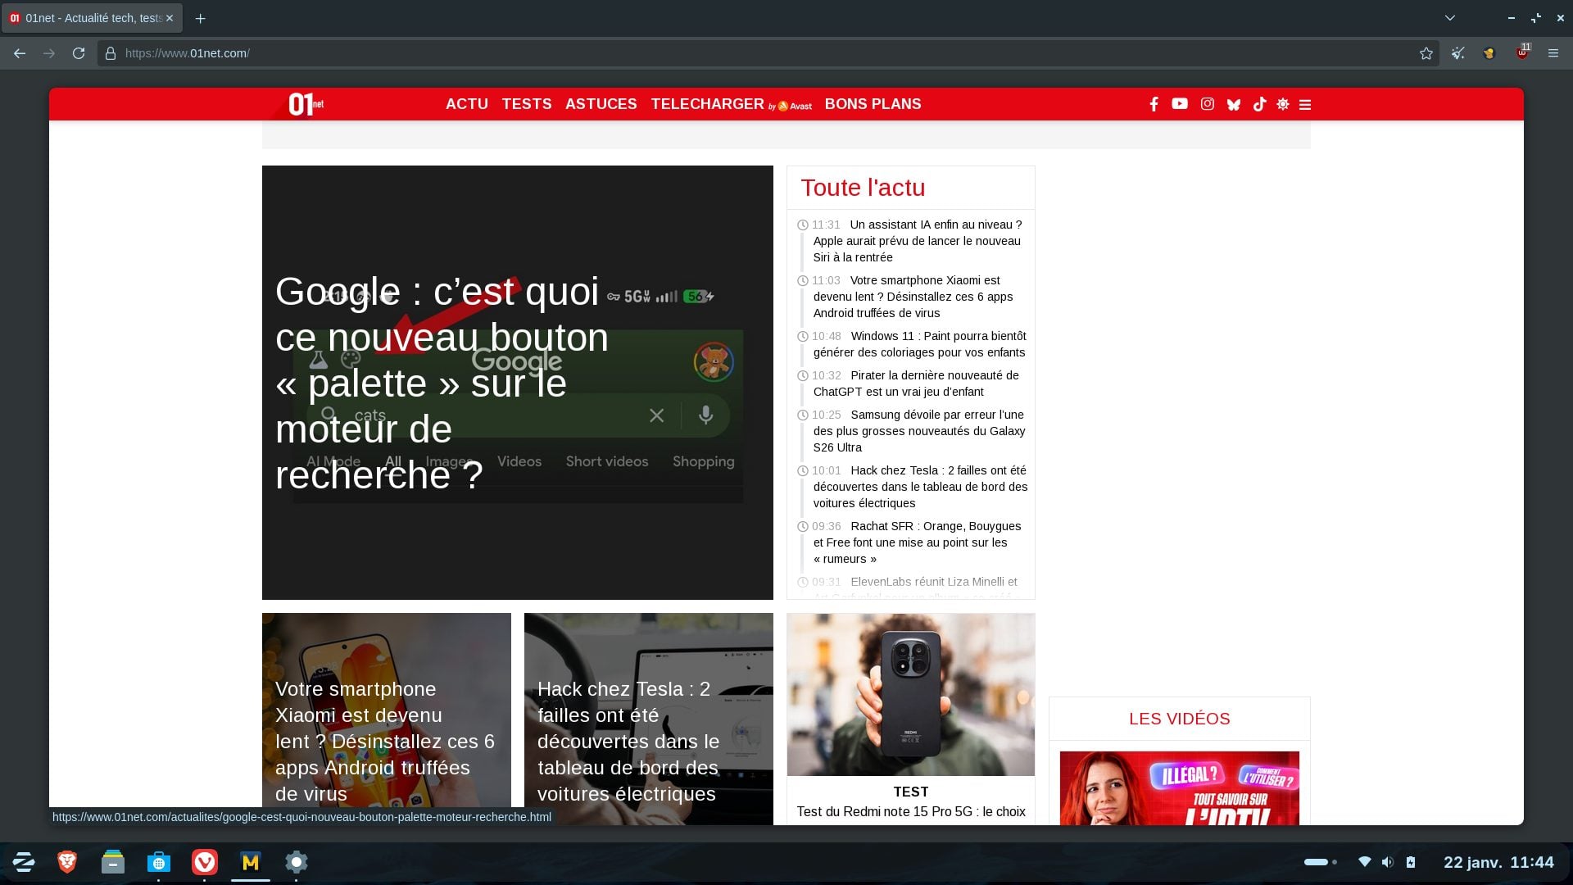The height and width of the screenshot is (885, 1573).
Task: Click the broom cleaner extension icon
Action: (1458, 53)
